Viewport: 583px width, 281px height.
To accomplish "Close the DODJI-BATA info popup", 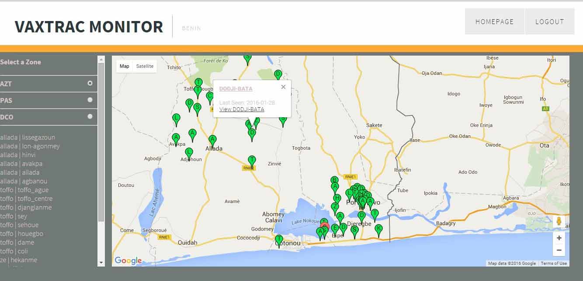I will 283,87.
